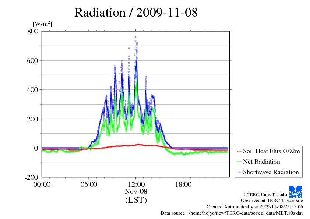Click the "Created Automatically at" timestamp line

[255, 207]
